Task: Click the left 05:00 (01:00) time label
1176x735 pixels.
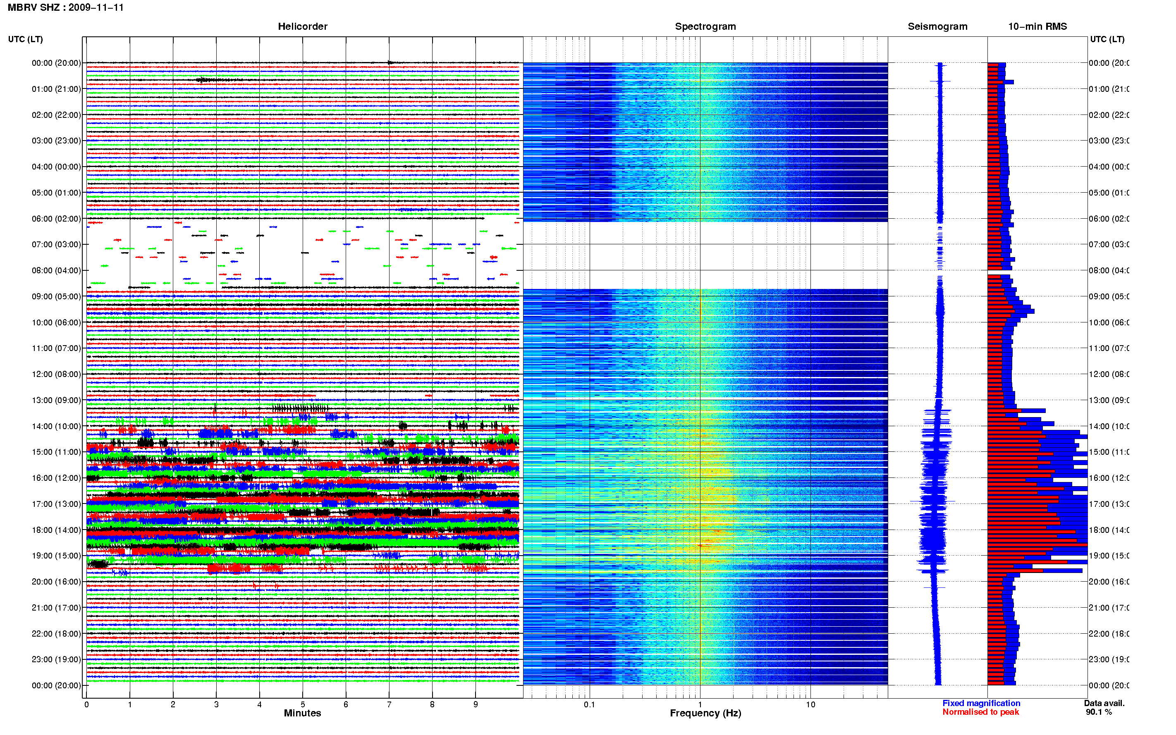Action: 56,193
